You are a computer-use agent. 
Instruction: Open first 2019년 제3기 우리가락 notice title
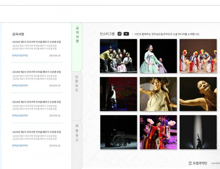(x=37, y=42)
